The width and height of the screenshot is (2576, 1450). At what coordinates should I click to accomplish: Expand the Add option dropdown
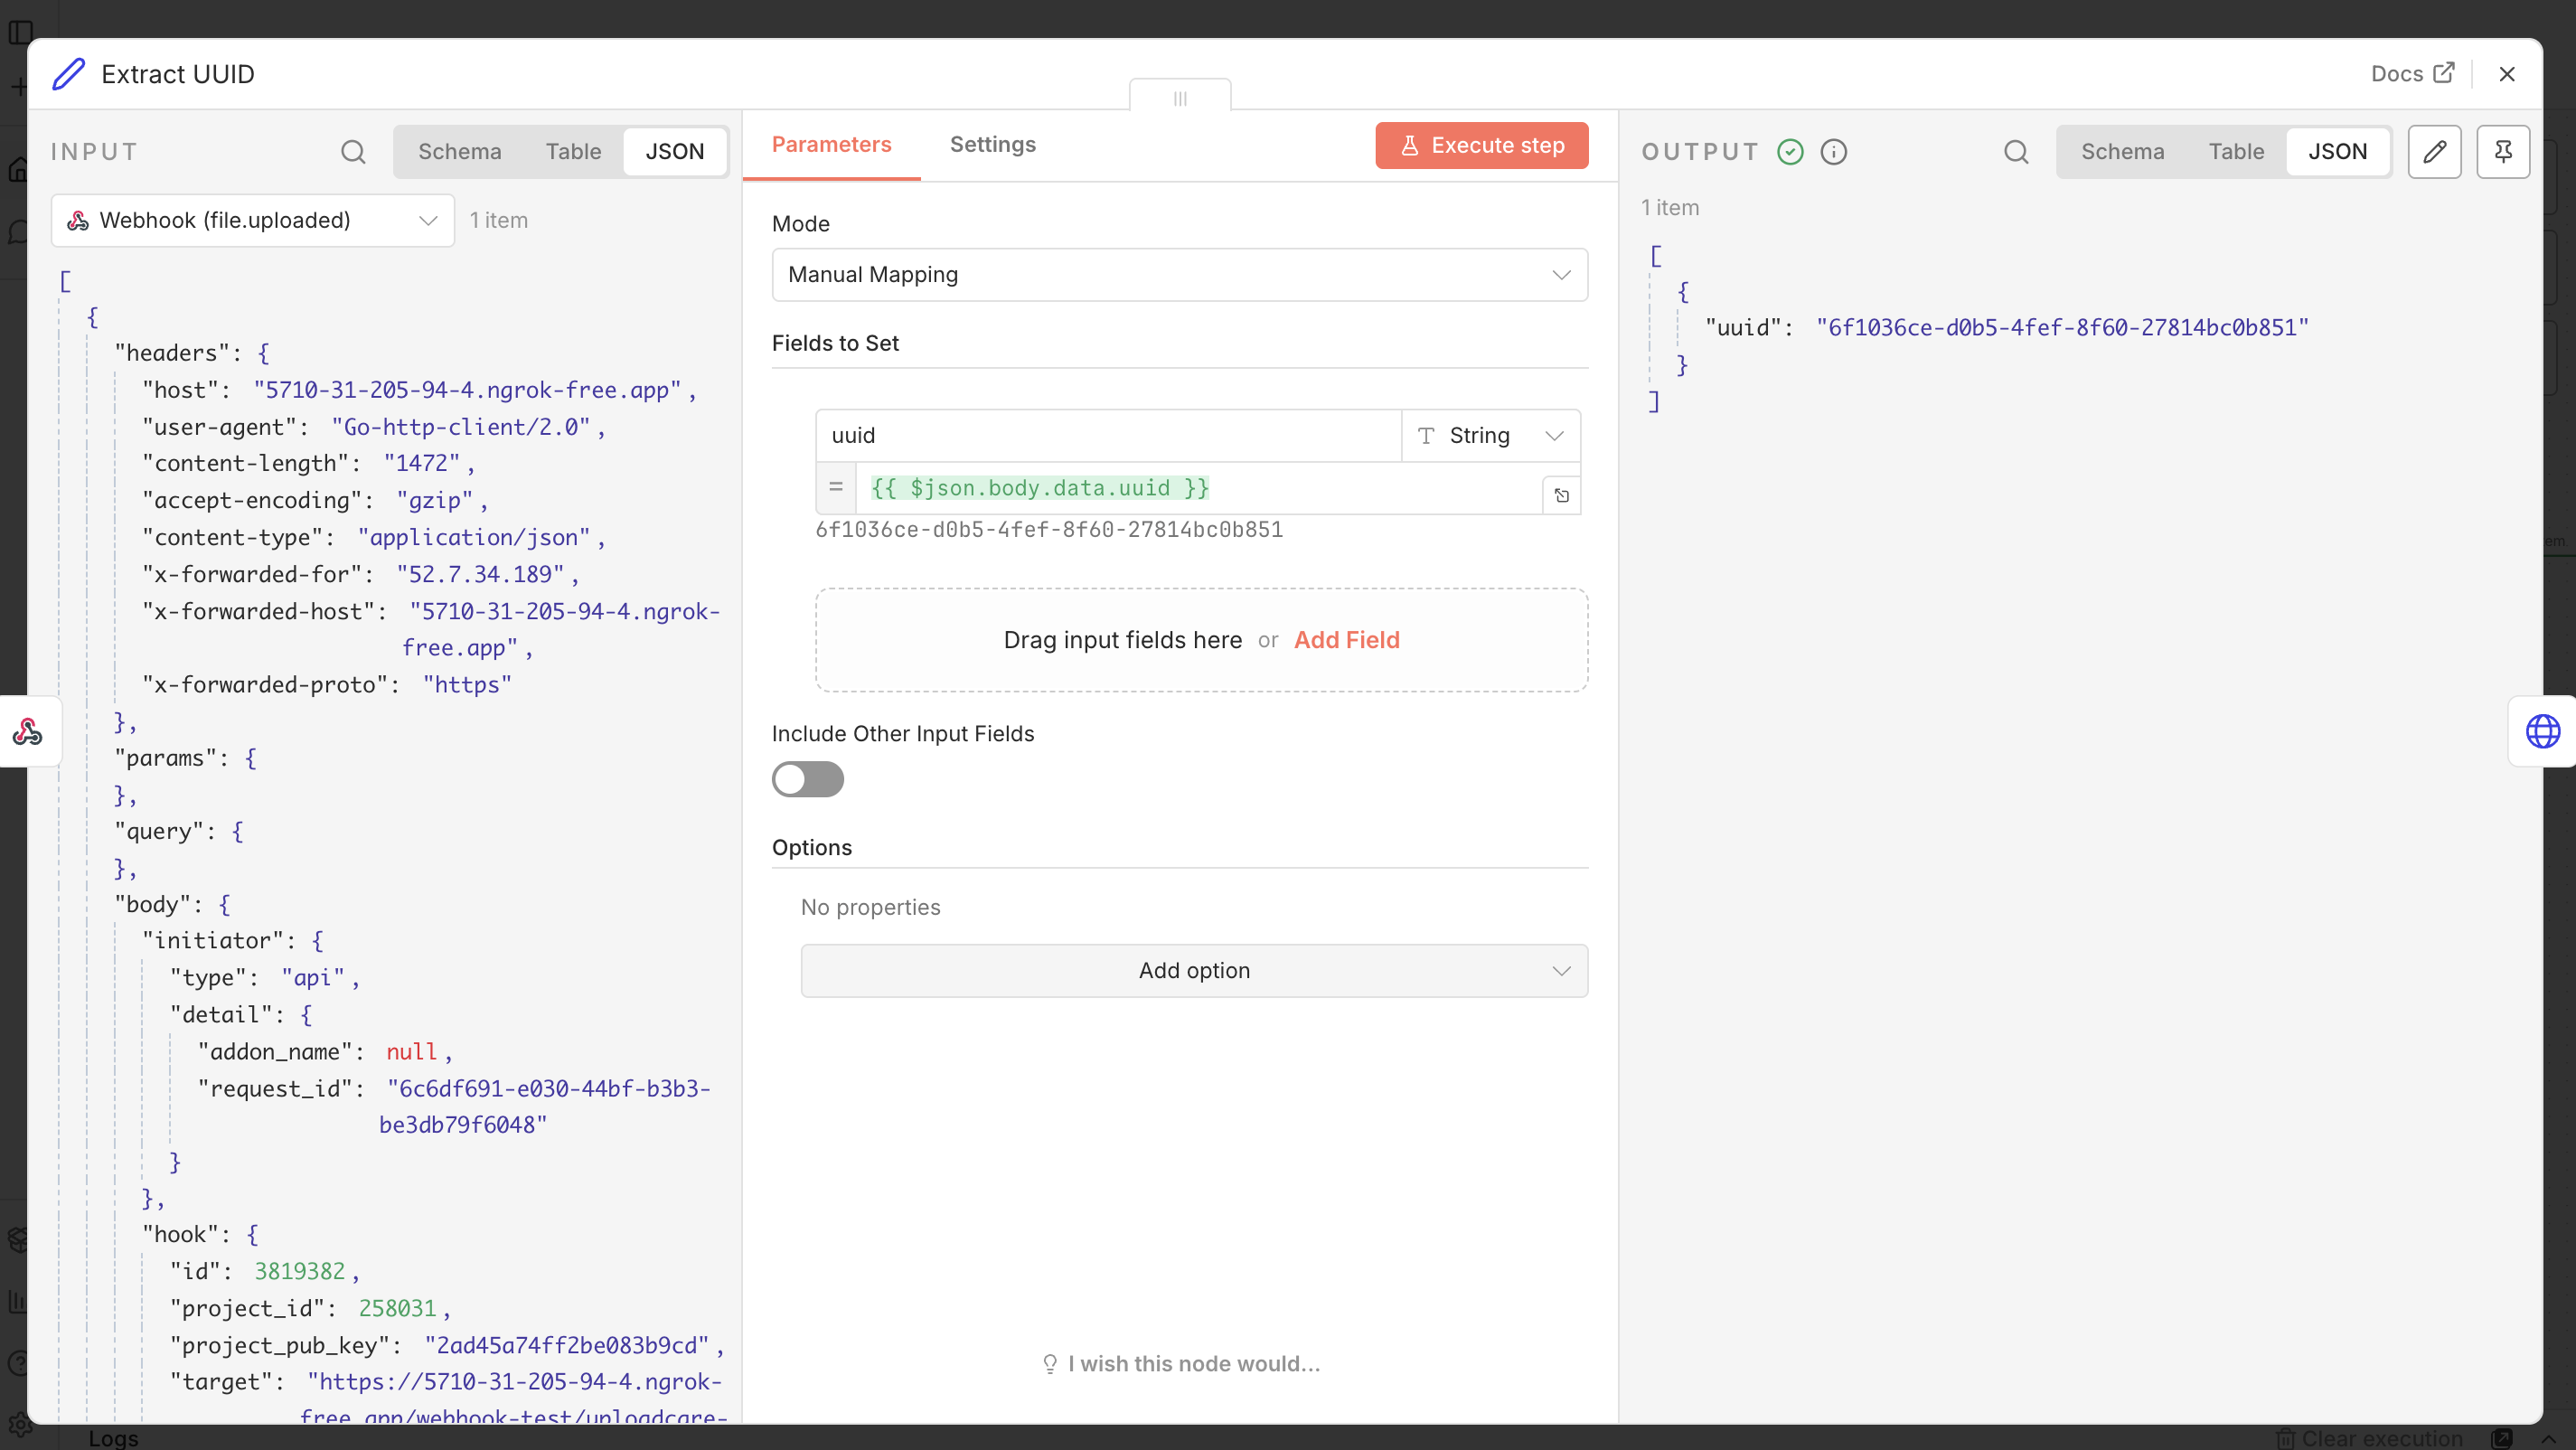tap(1194, 970)
